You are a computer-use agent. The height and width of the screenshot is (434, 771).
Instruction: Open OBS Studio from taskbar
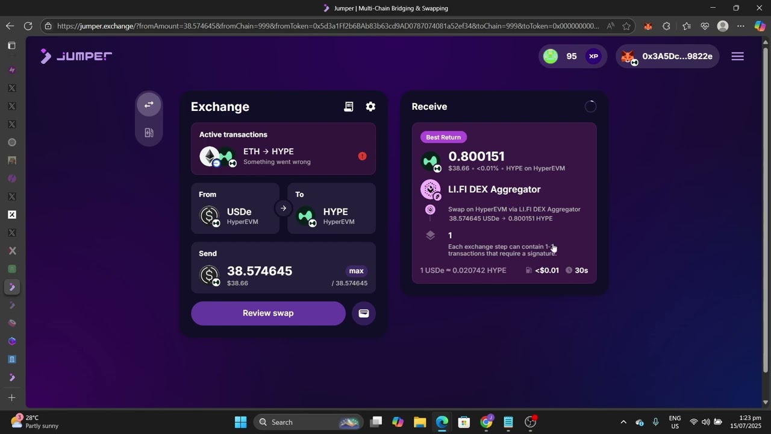point(531,422)
